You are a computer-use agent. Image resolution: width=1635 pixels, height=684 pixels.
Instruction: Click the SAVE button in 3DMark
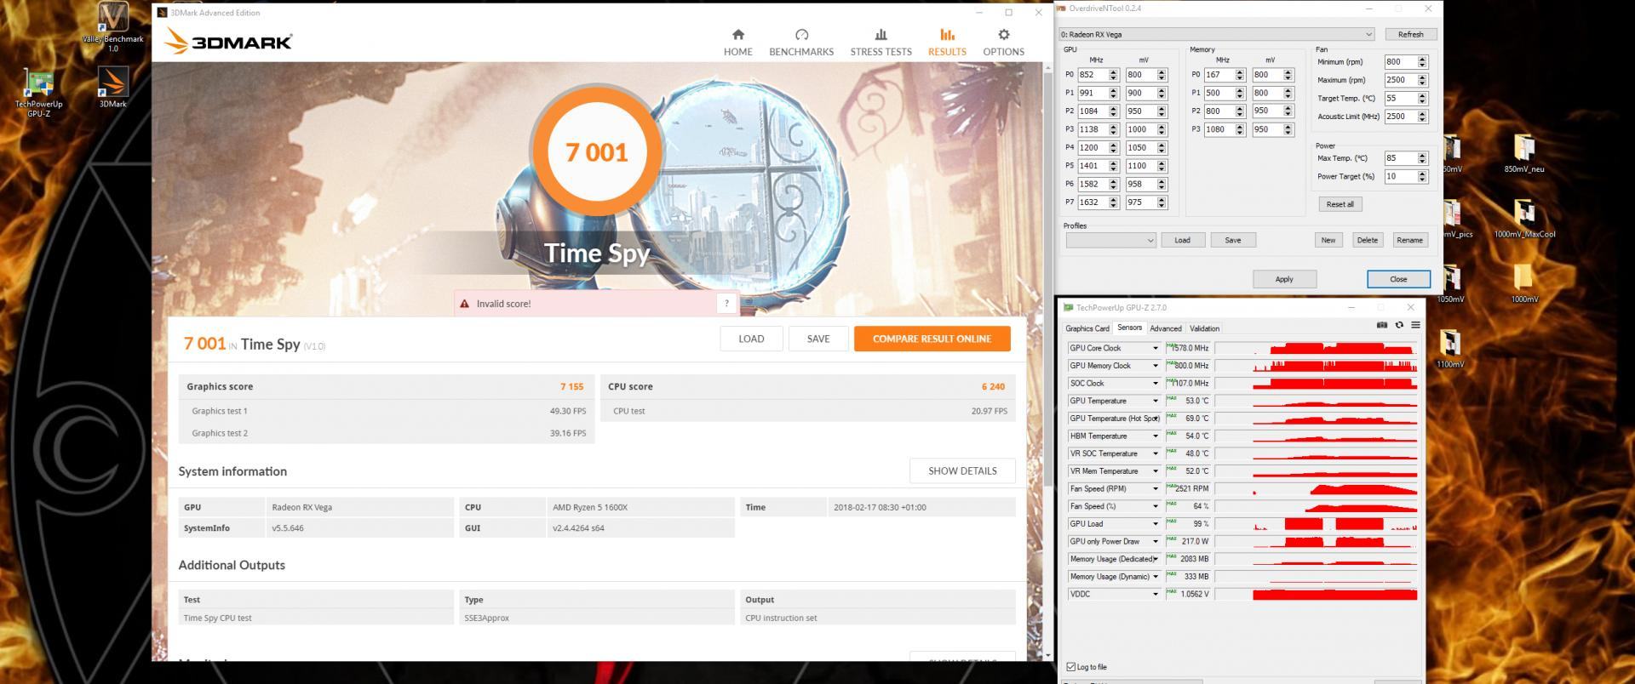click(818, 339)
